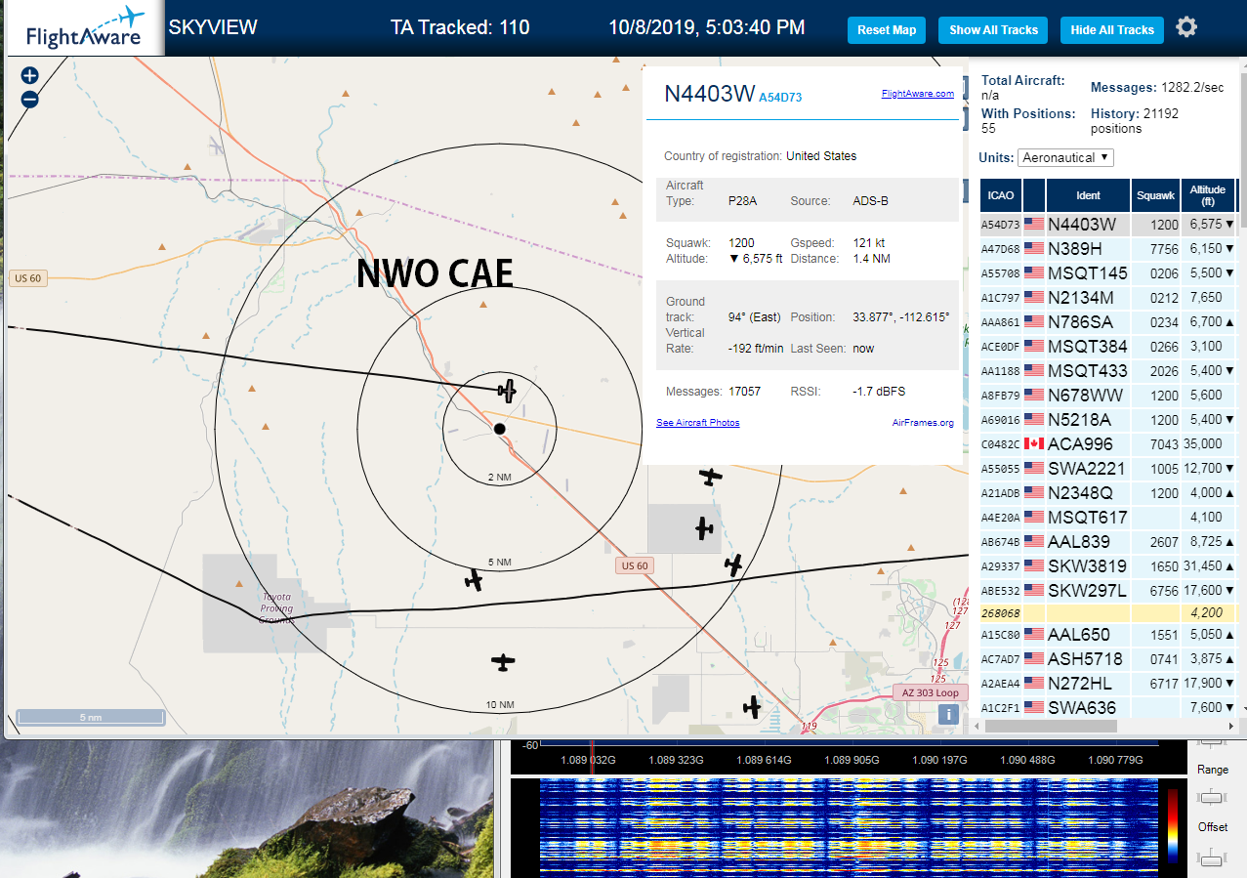
Task: Click the US flag beside N389H
Action: 1033,248
